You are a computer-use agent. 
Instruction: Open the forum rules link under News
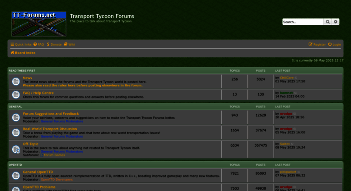click(x=83, y=85)
